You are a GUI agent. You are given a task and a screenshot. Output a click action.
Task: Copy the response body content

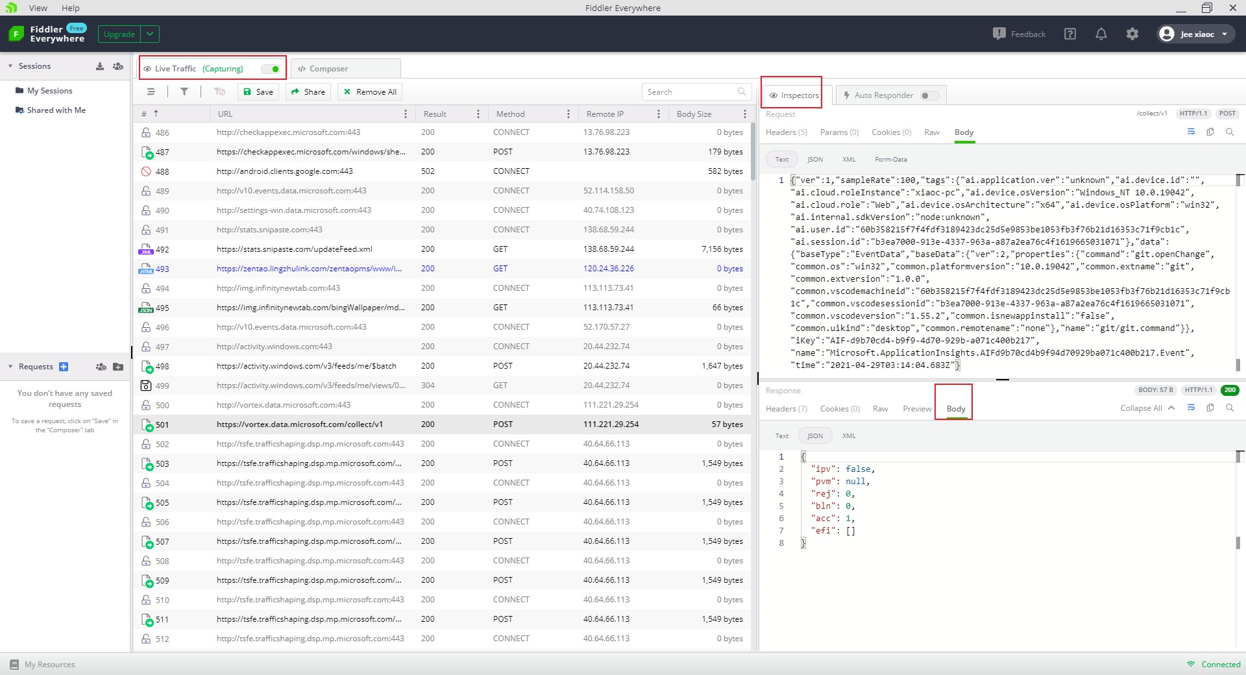(x=1210, y=408)
